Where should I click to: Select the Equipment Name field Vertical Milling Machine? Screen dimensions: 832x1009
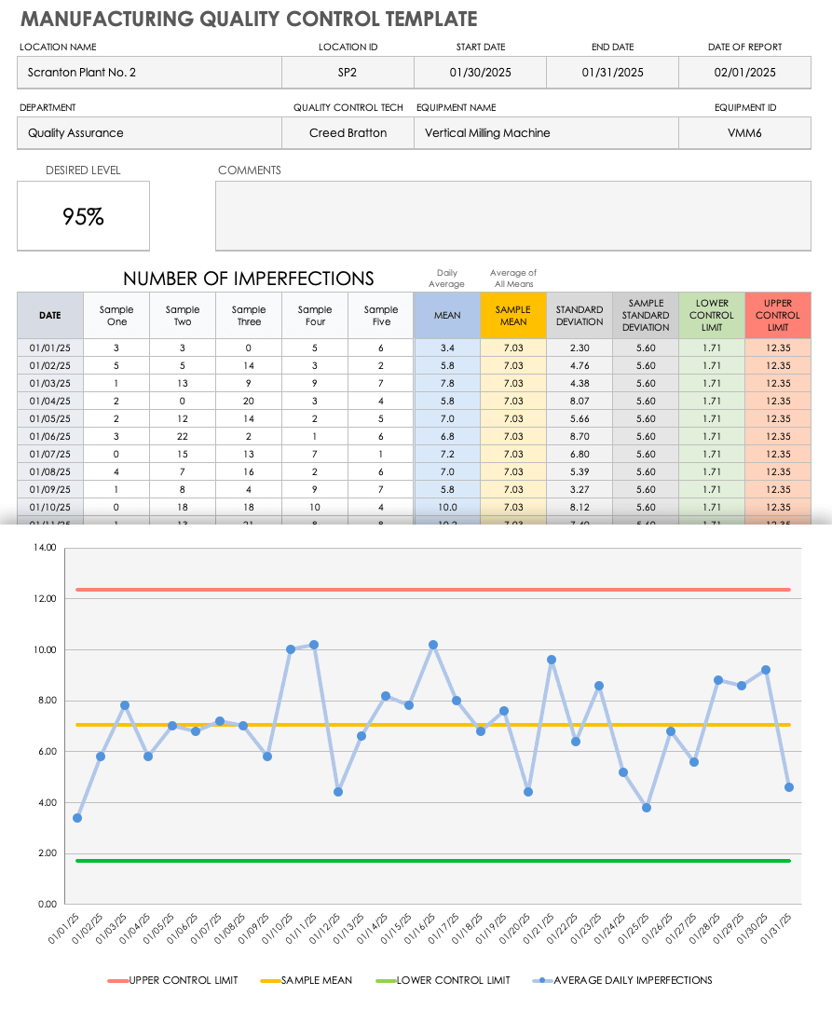coord(546,133)
